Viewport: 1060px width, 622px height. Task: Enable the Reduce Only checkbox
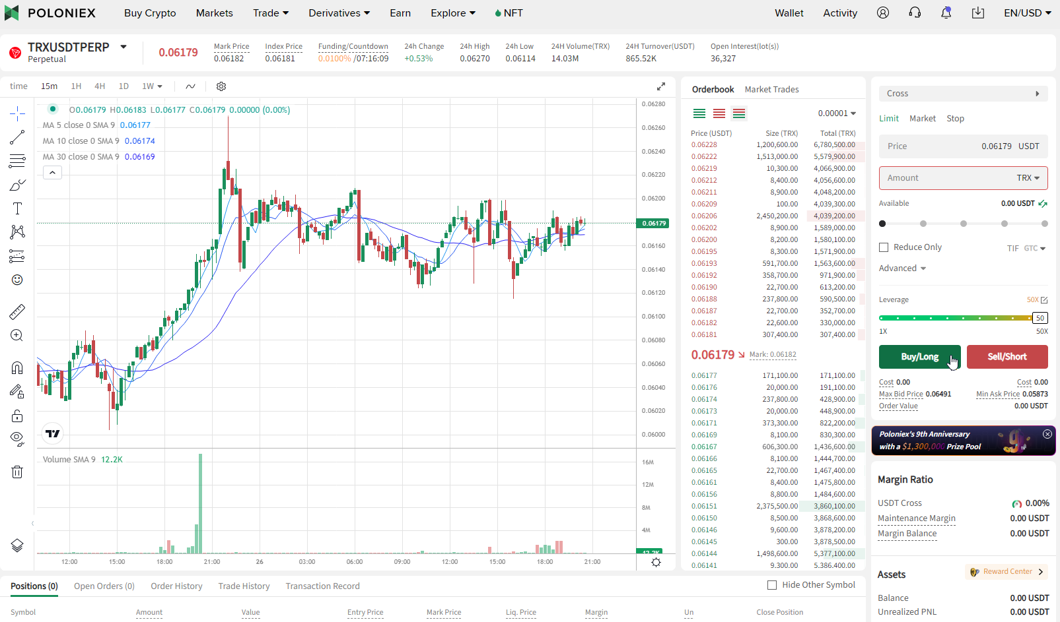884,247
